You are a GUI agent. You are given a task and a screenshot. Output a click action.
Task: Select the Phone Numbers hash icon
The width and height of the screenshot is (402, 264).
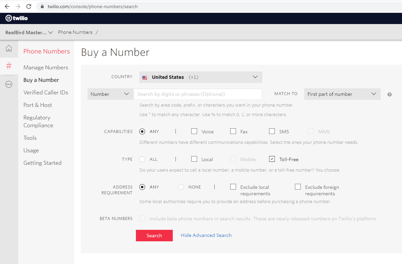pyautogui.click(x=9, y=66)
